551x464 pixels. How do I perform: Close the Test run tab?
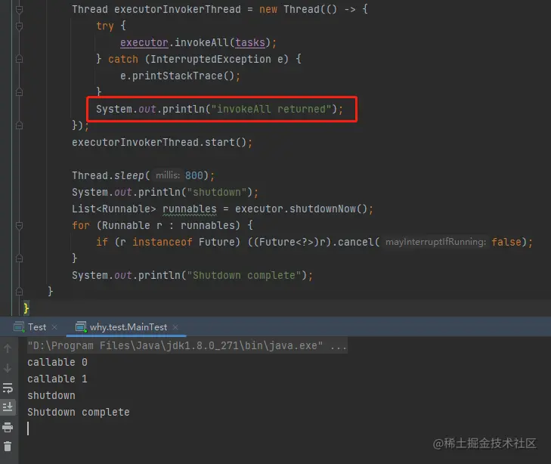click(54, 327)
